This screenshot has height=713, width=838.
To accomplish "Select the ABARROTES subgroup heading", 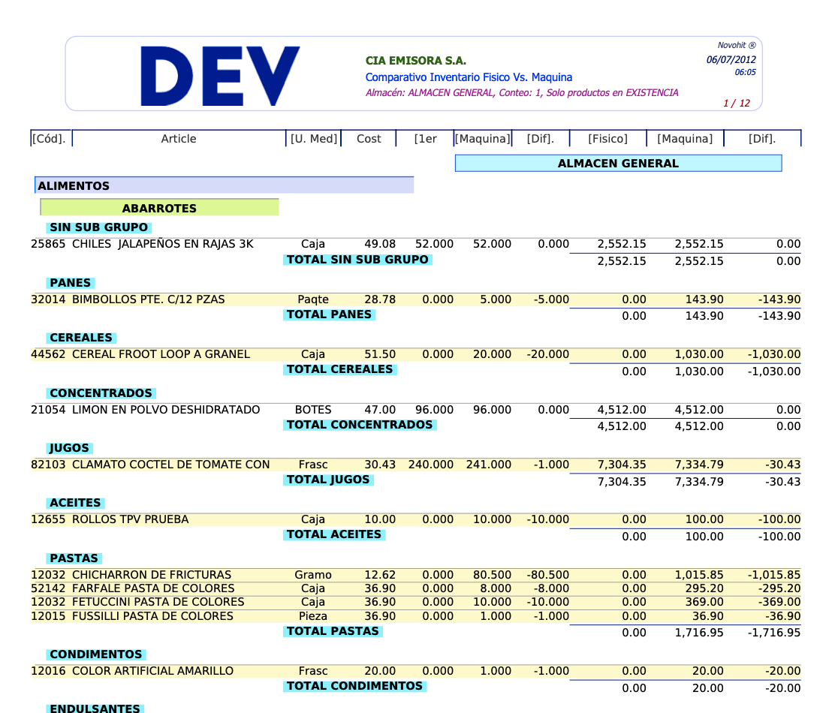I will click(159, 209).
